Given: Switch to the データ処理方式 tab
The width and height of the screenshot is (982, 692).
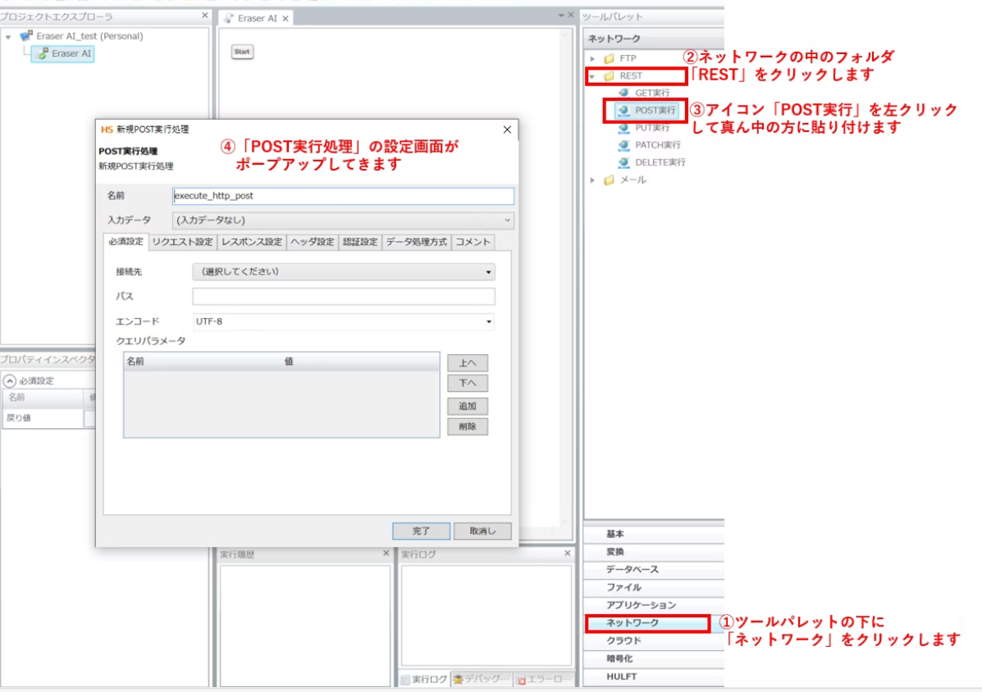Looking at the screenshot, I should 417,242.
